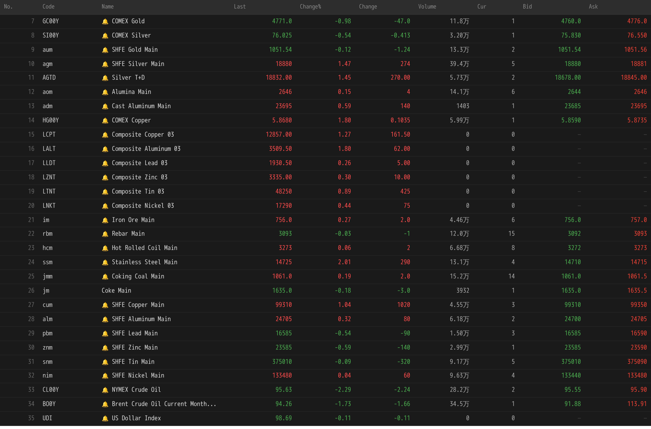Image resolution: width=651 pixels, height=429 pixels.
Task: Click the bell icon for Iron Ore Main
Action: pyautogui.click(x=105, y=220)
